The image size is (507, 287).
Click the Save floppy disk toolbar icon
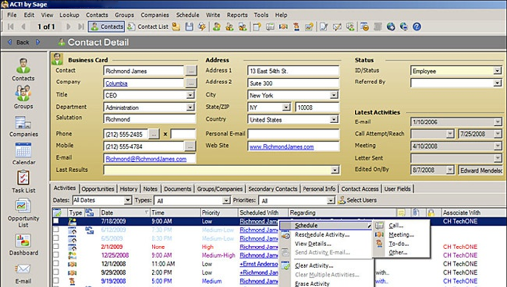(x=189, y=27)
